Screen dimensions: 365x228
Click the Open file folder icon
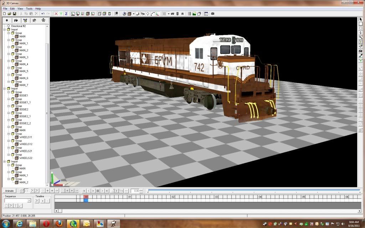(10, 14)
